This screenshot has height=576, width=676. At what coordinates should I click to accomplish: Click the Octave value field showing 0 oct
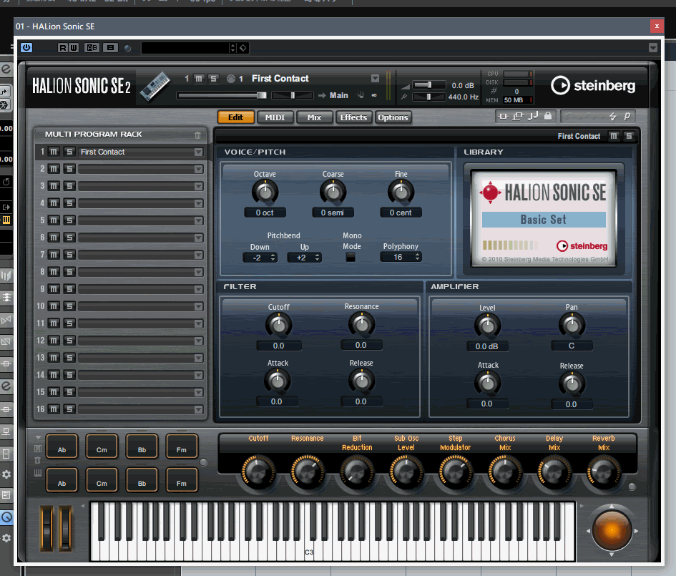(265, 213)
